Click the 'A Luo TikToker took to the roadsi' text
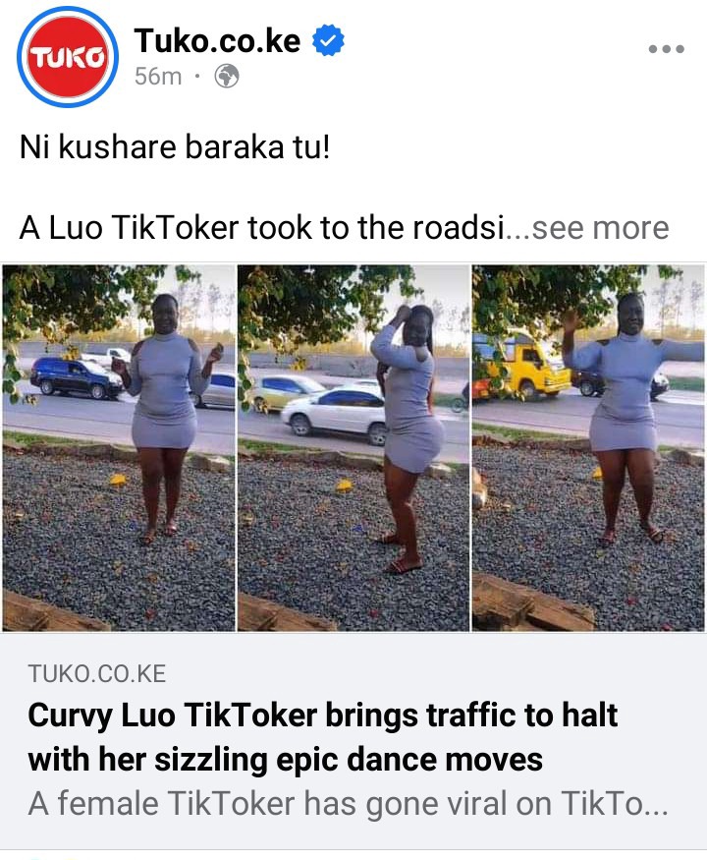707x860 pixels. [262, 228]
